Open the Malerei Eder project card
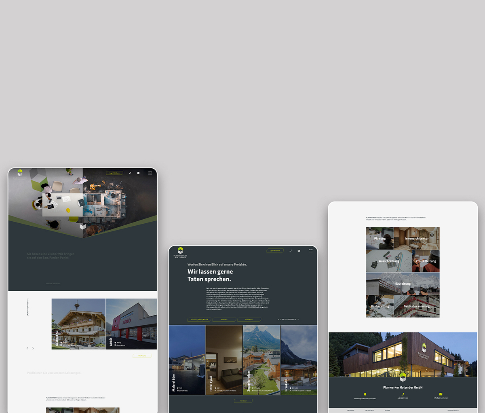The image size is (485, 413). 187,360
